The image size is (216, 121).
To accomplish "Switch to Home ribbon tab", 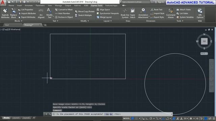I will click(11, 5).
